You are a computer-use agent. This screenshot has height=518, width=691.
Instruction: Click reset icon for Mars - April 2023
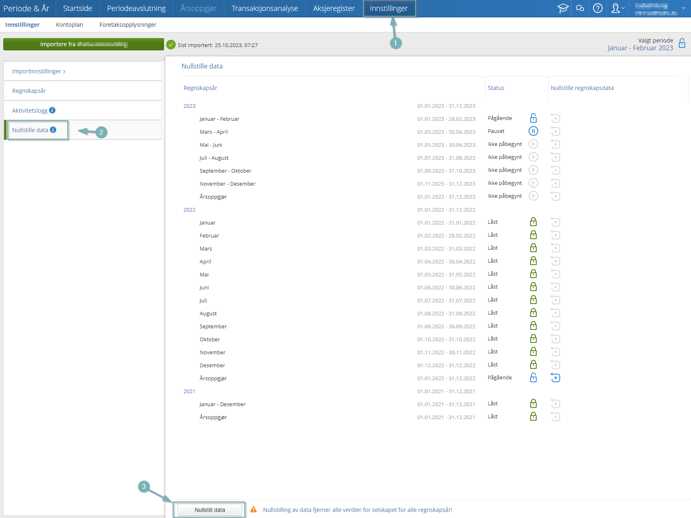click(x=555, y=131)
